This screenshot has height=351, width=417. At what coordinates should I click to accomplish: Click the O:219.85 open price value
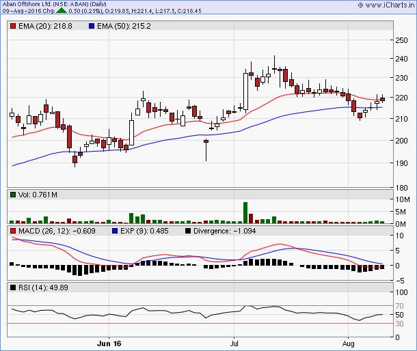[x=117, y=11]
